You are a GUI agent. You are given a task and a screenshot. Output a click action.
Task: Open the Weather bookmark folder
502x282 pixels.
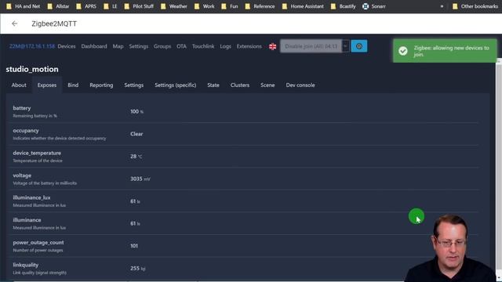coord(174,6)
